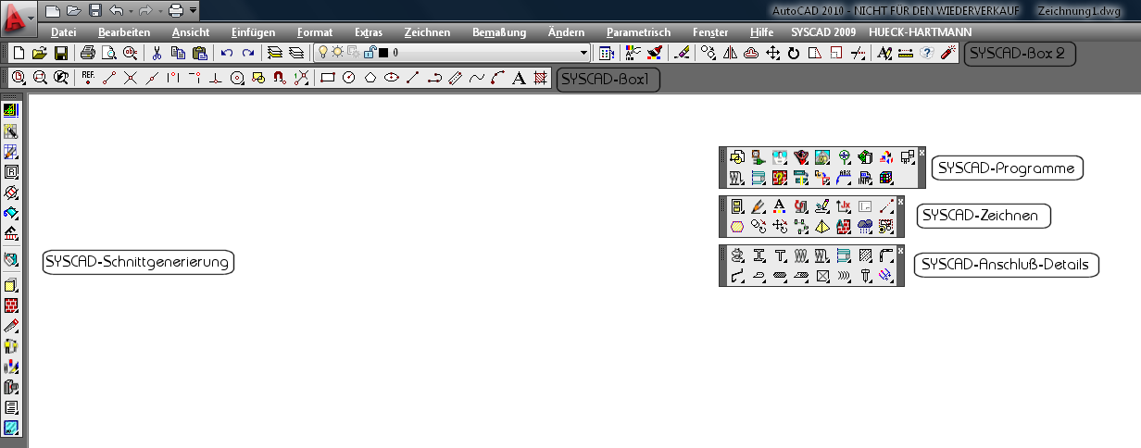Click the Snap to Intersection X icon
This screenshot has width=1141, height=448.
pyautogui.click(x=131, y=78)
